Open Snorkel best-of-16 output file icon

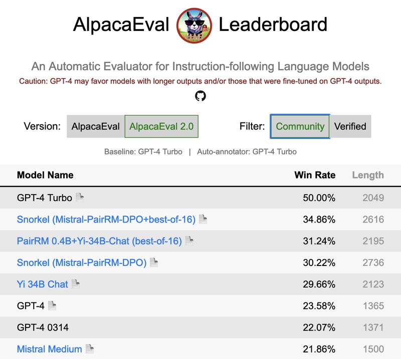coord(203,219)
